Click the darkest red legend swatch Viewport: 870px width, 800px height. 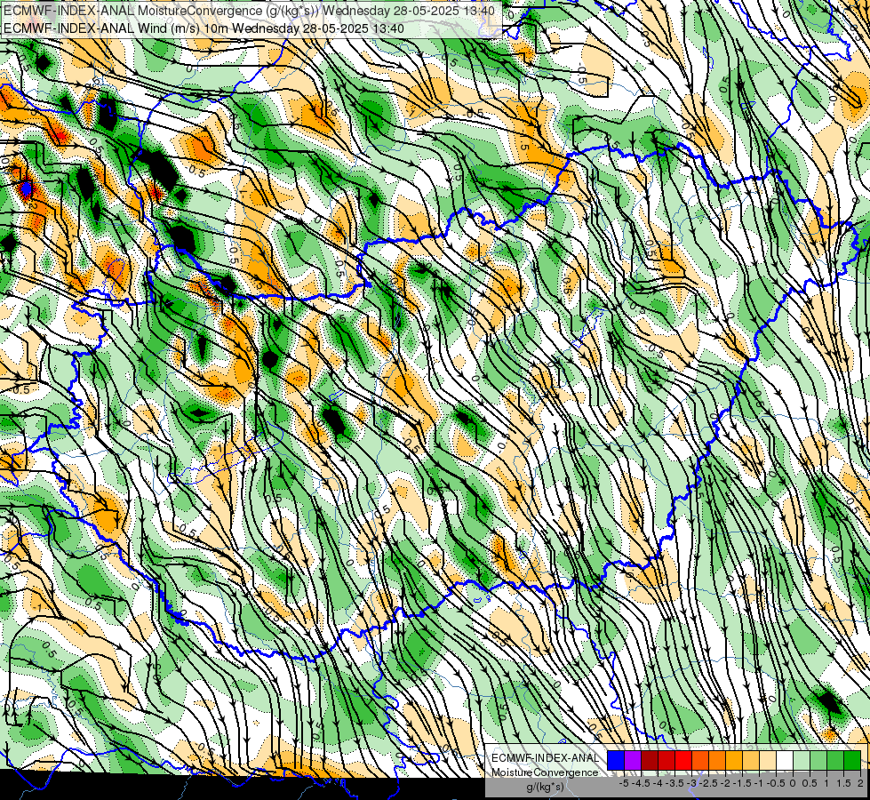point(650,760)
